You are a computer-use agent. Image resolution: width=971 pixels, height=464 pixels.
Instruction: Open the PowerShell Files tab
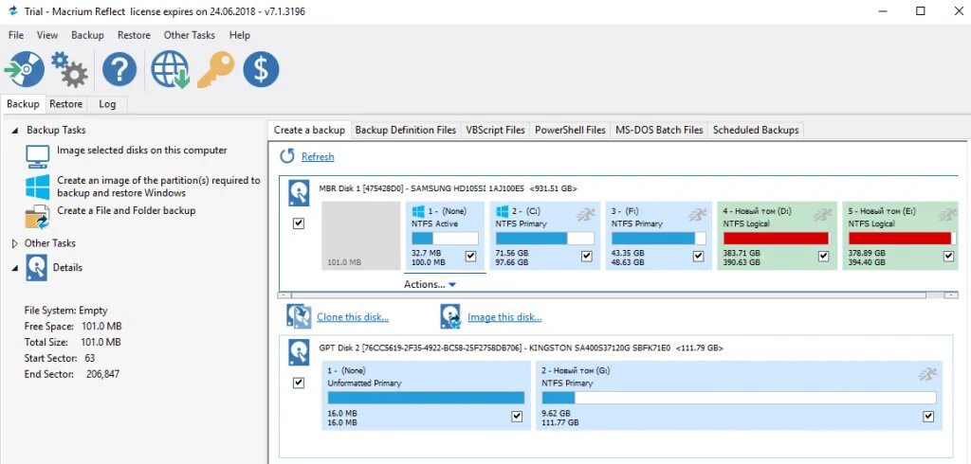[570, 130]
